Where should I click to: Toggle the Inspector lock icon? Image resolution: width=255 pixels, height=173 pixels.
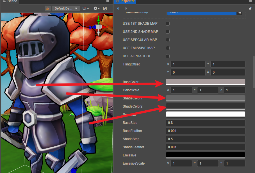[250, 8]
